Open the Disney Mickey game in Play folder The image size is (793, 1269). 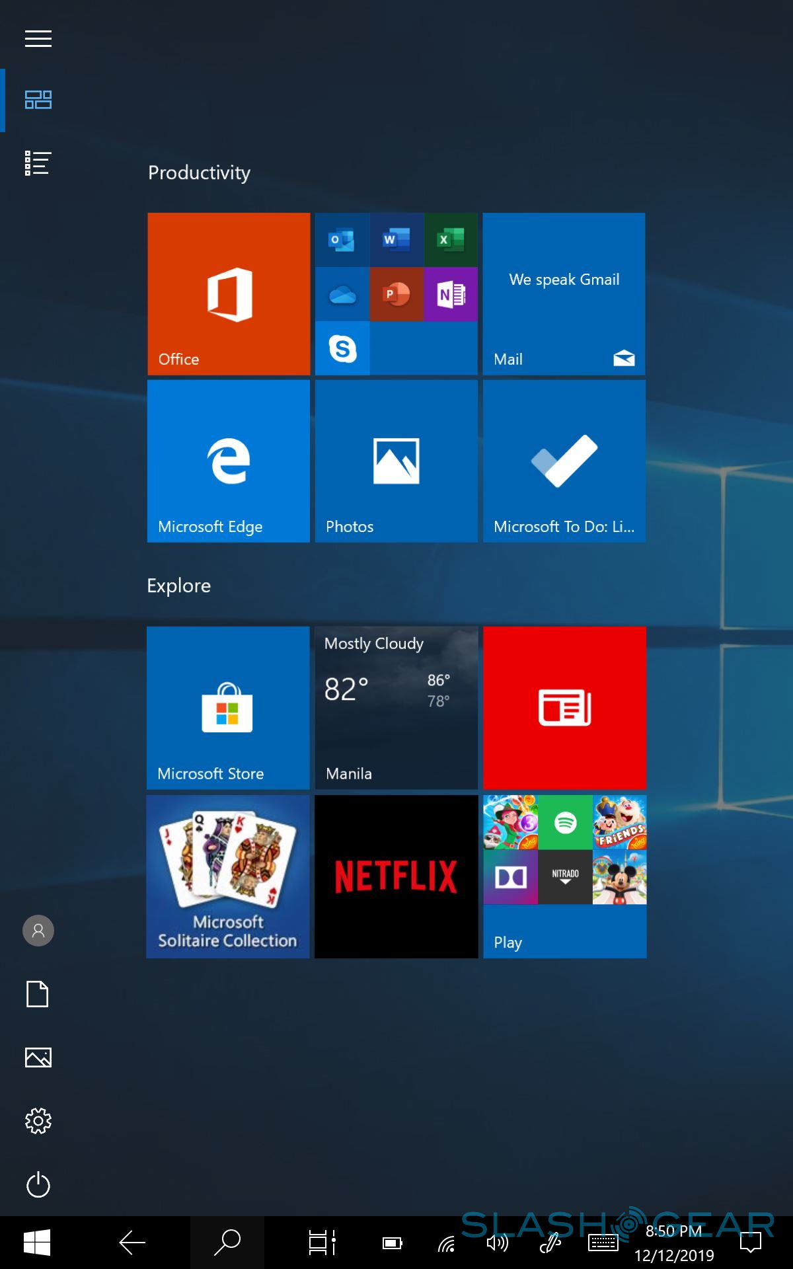point(619,876)
